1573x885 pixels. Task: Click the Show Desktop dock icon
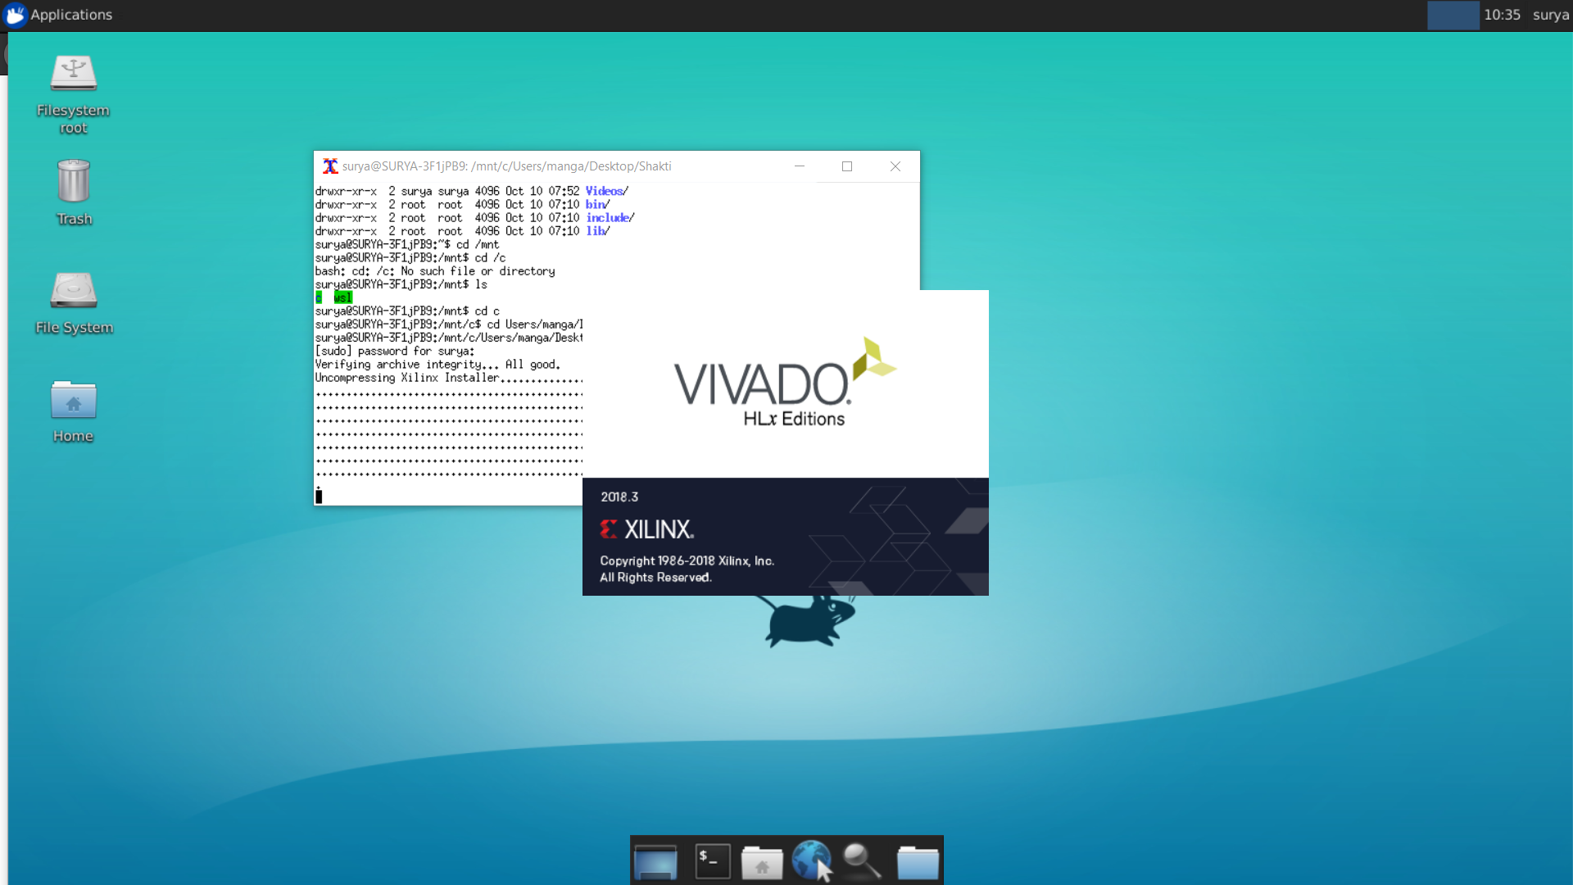tap(655, 861)
